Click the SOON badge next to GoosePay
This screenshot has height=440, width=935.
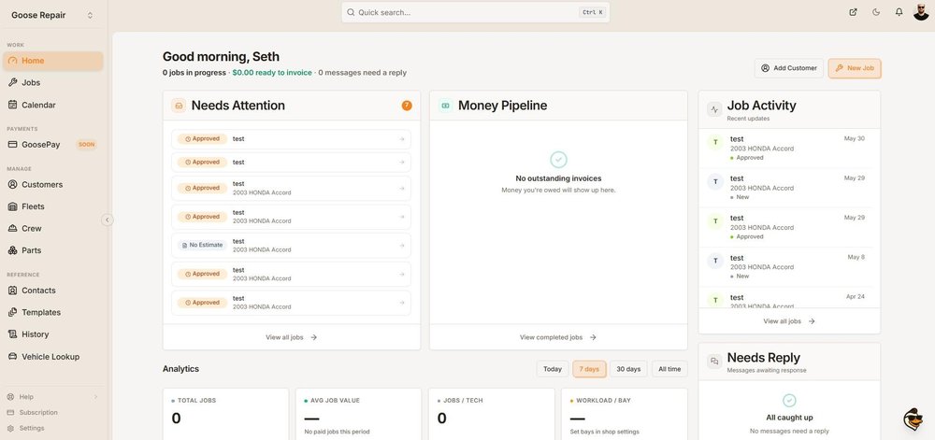coord(86,145)
